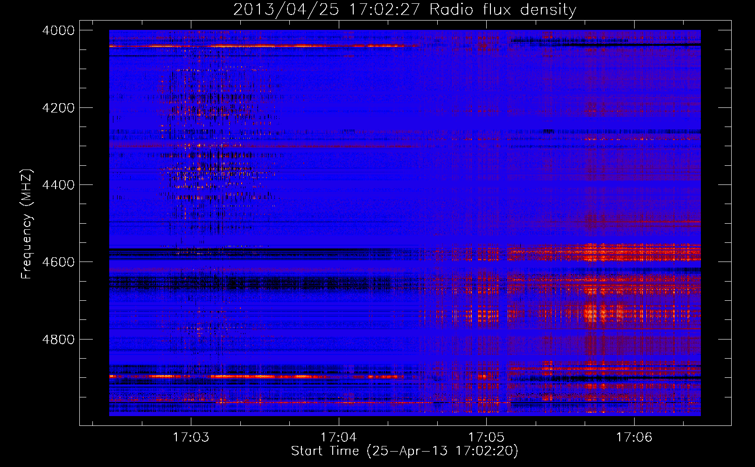Click the 4600 frequency axis label

pyautogui.click(x=58, y=262)
